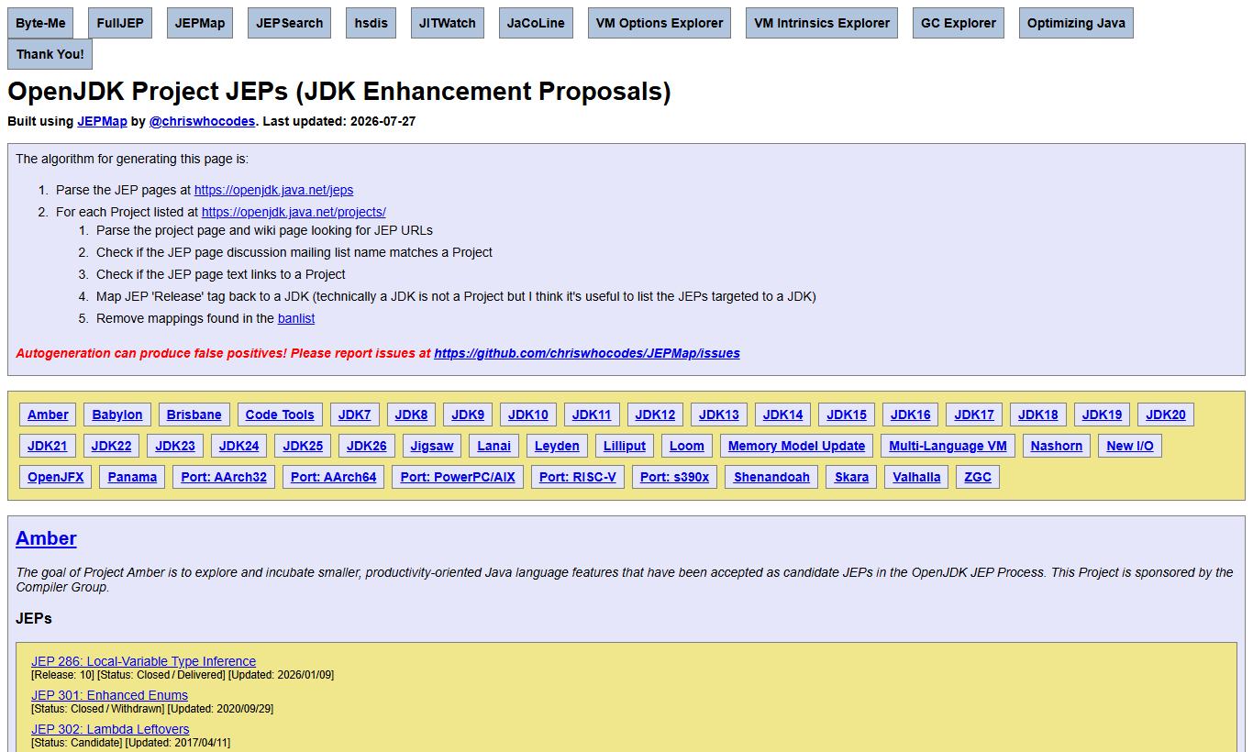Open the Byte-Me navigation button
Image resolution: width=1253 pixels, height=752 pixels.
click(x=40, y=23)
